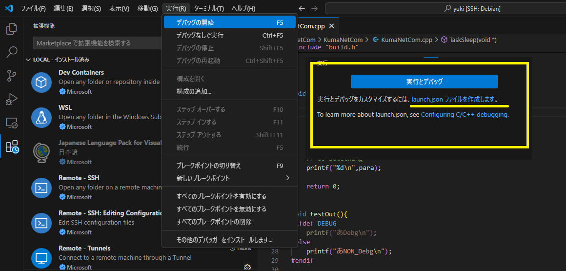Open the Run and Debug view icon

tap(12, 100)
